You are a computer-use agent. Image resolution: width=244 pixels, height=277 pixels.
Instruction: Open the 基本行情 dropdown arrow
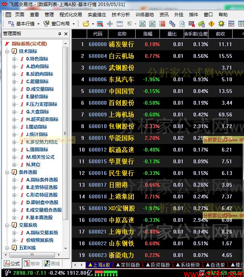tap(38, 24)
